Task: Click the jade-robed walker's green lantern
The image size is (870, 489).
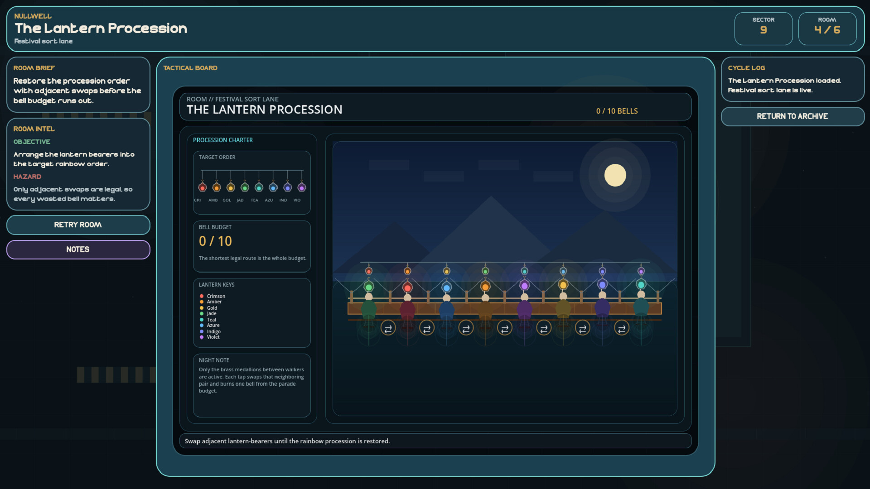Action: point(369,287)
